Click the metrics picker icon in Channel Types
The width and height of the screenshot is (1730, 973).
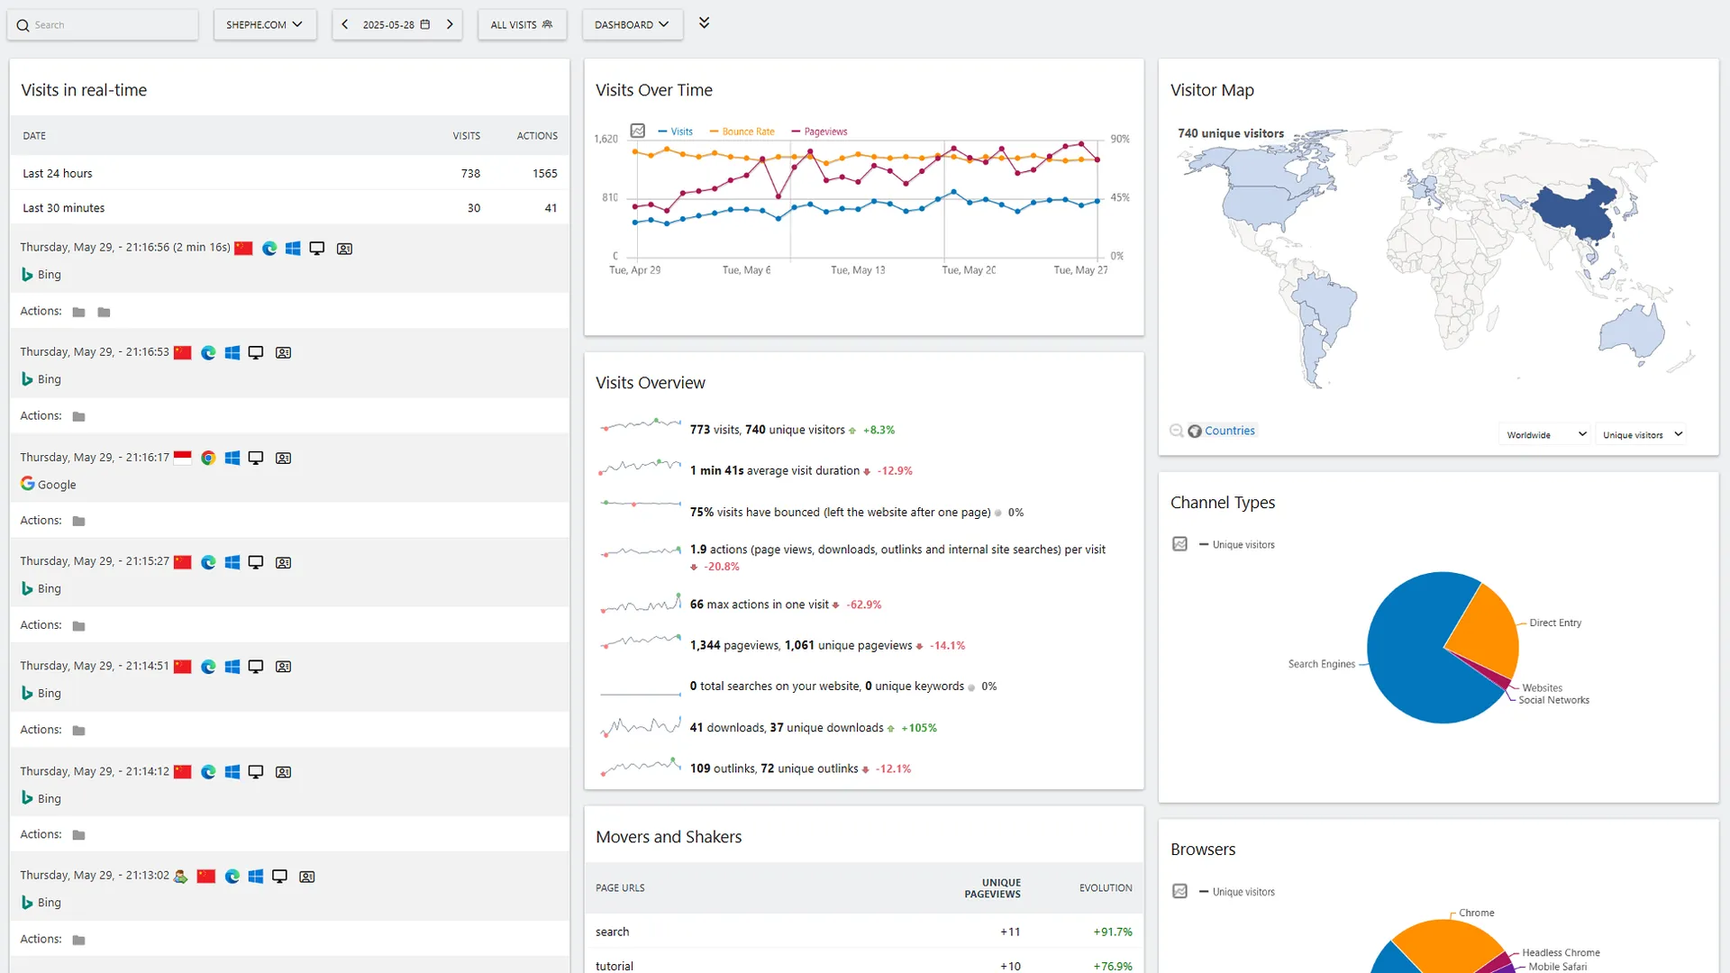[1179, 544]
